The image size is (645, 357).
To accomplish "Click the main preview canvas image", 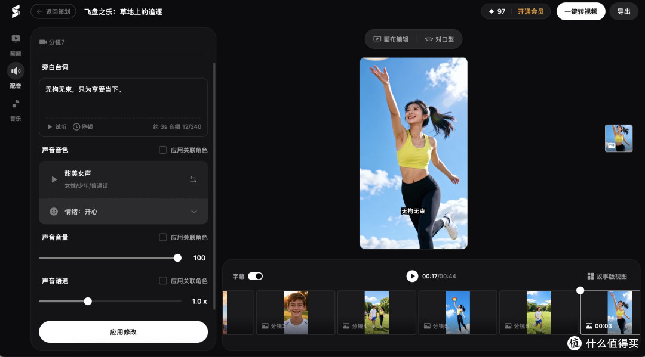I will (x=413, y=153).
